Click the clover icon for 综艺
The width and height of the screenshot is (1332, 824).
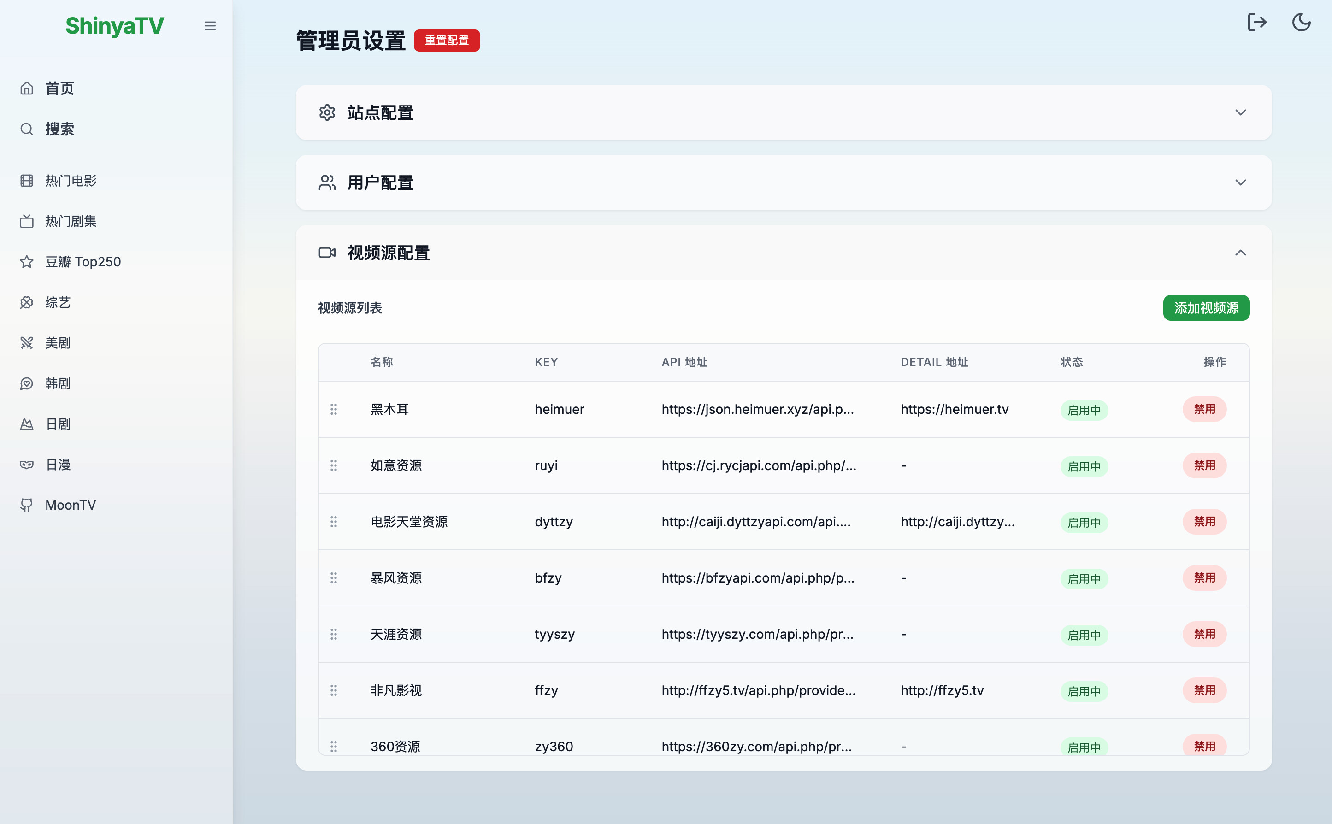click(x=27, y=302)
